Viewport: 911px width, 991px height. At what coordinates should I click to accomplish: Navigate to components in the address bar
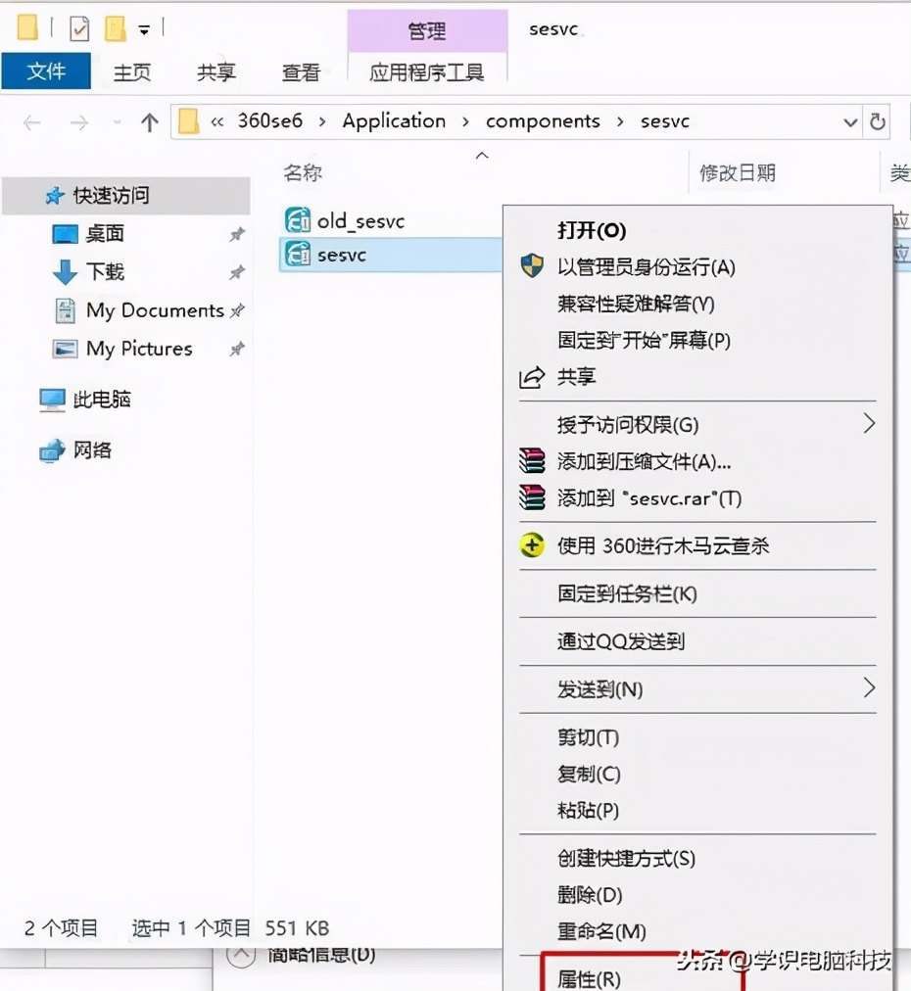(x=543, y=120)
